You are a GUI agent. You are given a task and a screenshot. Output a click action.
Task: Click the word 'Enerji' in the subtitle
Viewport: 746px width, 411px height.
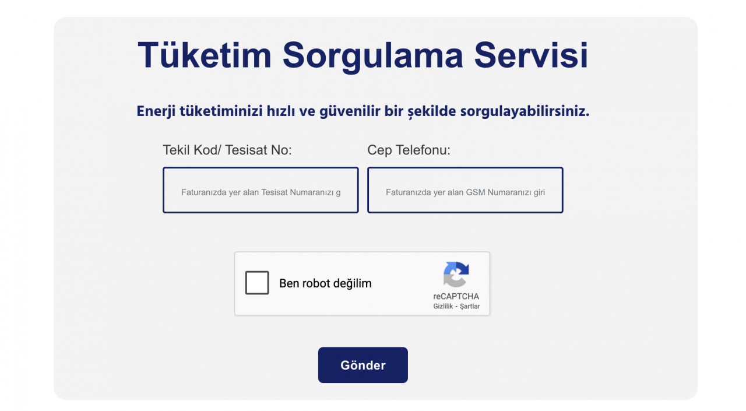click(x=155, y=111)
